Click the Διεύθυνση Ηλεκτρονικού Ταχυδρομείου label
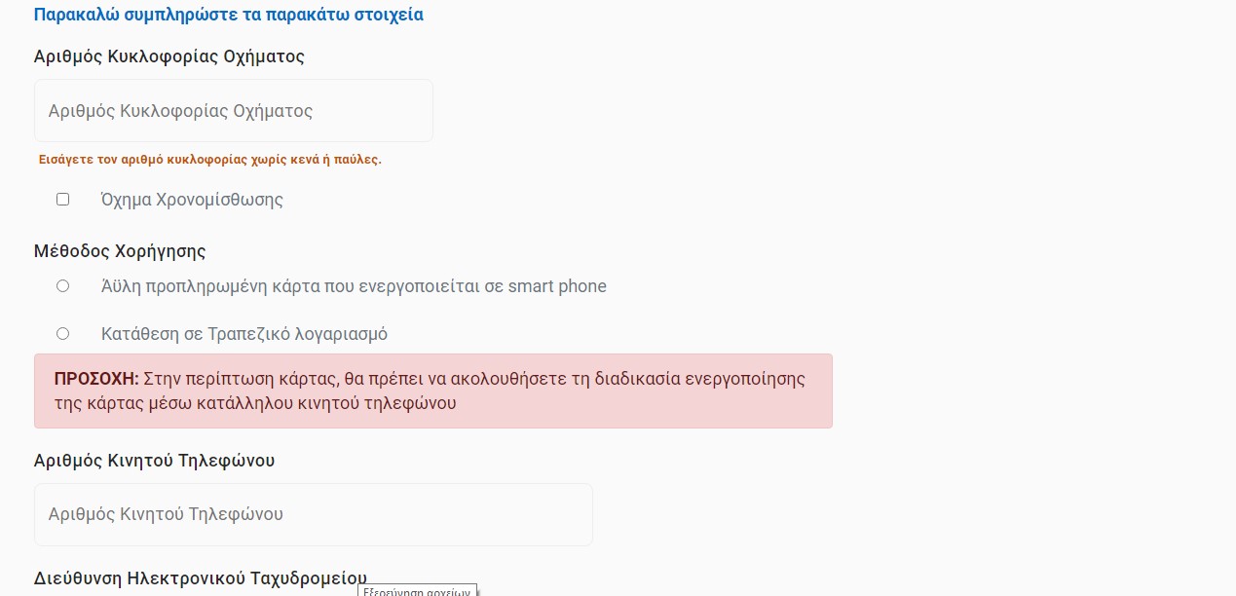 pos(200,578)
